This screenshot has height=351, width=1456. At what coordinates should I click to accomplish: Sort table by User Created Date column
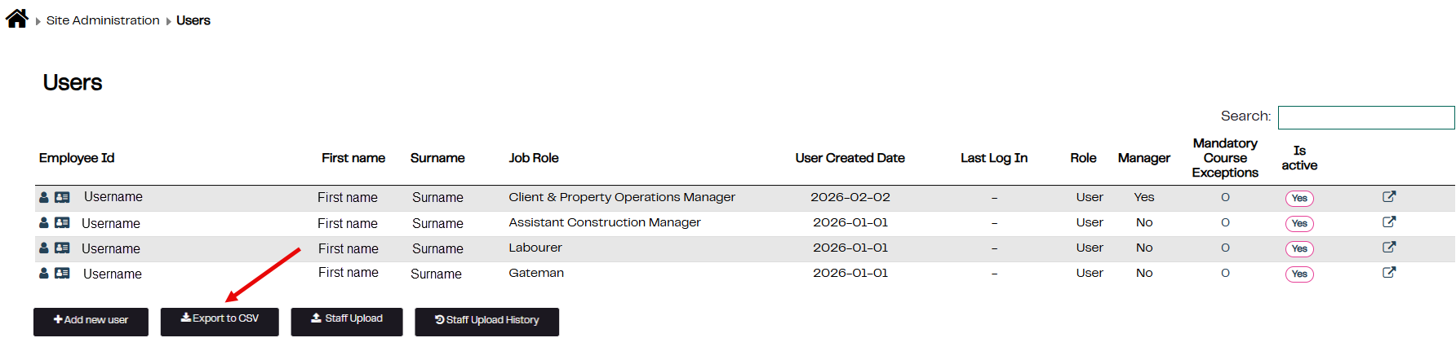[850, 158]
